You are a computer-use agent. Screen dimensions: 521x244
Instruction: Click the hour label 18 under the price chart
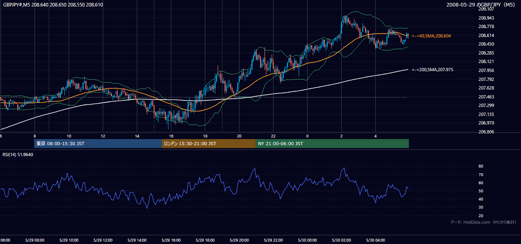[x=205, y=136]
